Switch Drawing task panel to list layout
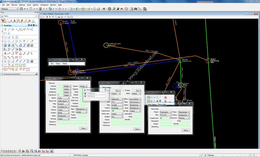 tap(31, 25)
